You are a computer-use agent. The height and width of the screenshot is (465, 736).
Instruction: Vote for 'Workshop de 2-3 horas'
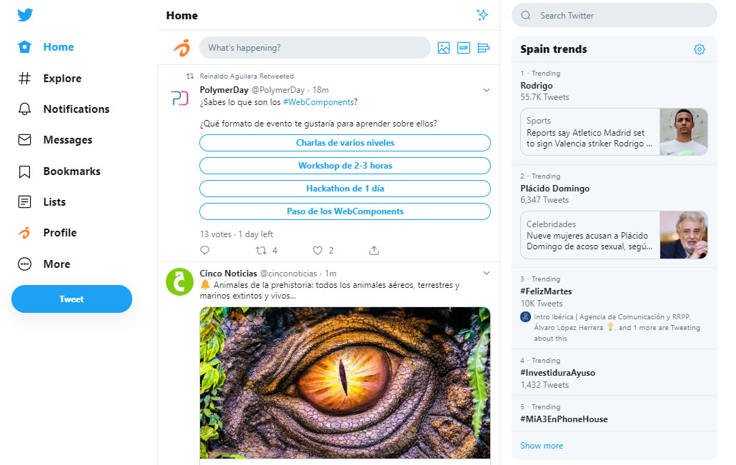tap(344, 166)
